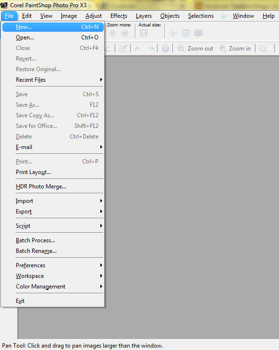Click the resize image toolbar icon

[x=123, y=49]
